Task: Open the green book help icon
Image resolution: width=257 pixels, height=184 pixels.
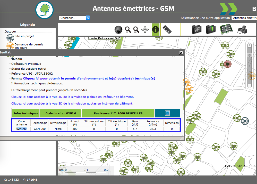Action: coord(226,29)
